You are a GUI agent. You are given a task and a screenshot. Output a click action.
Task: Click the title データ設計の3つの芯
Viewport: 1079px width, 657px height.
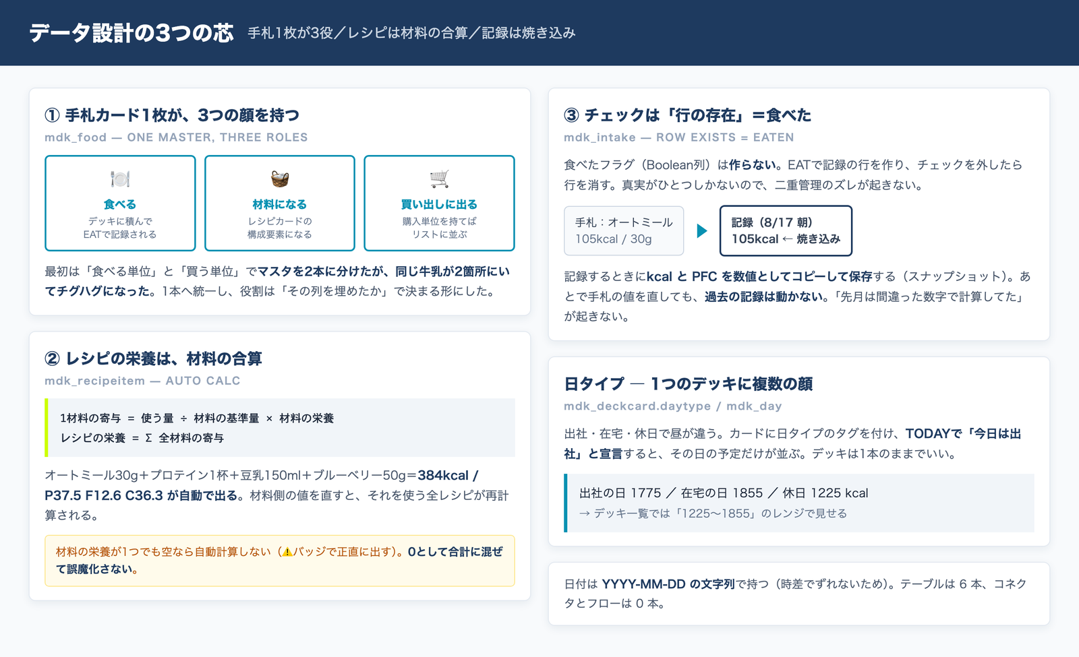132,33
